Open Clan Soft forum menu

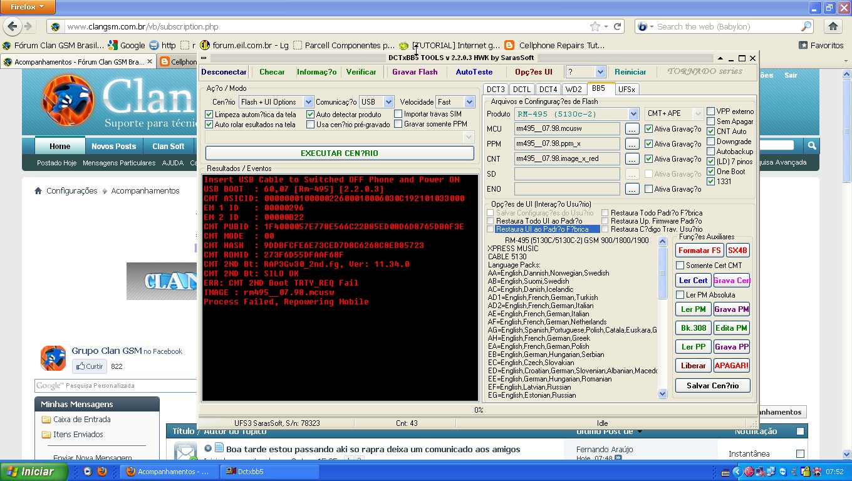168,147
